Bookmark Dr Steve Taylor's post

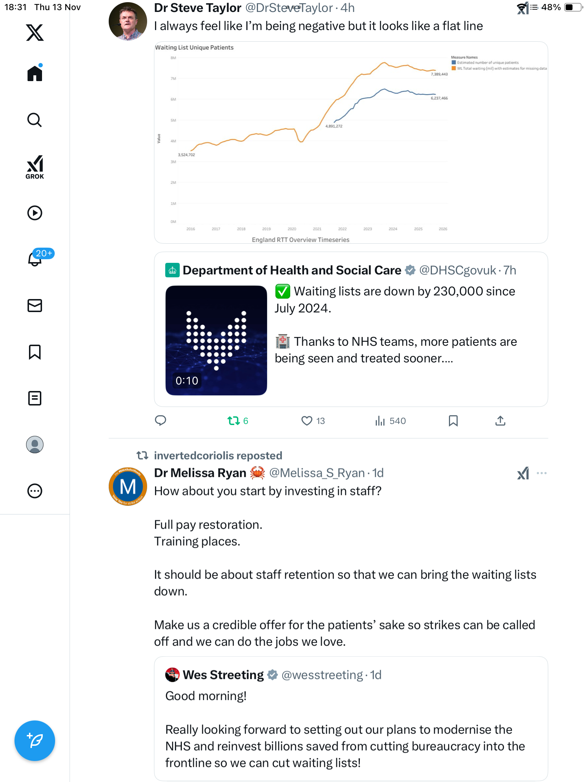pos(453,421)
